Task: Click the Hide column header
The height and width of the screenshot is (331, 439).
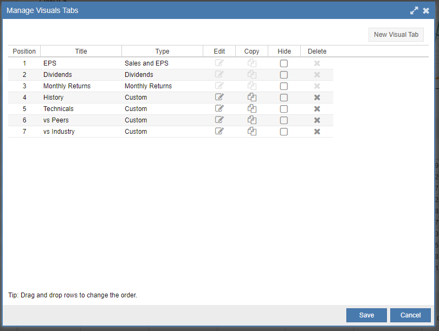Action: pos(284,51)
